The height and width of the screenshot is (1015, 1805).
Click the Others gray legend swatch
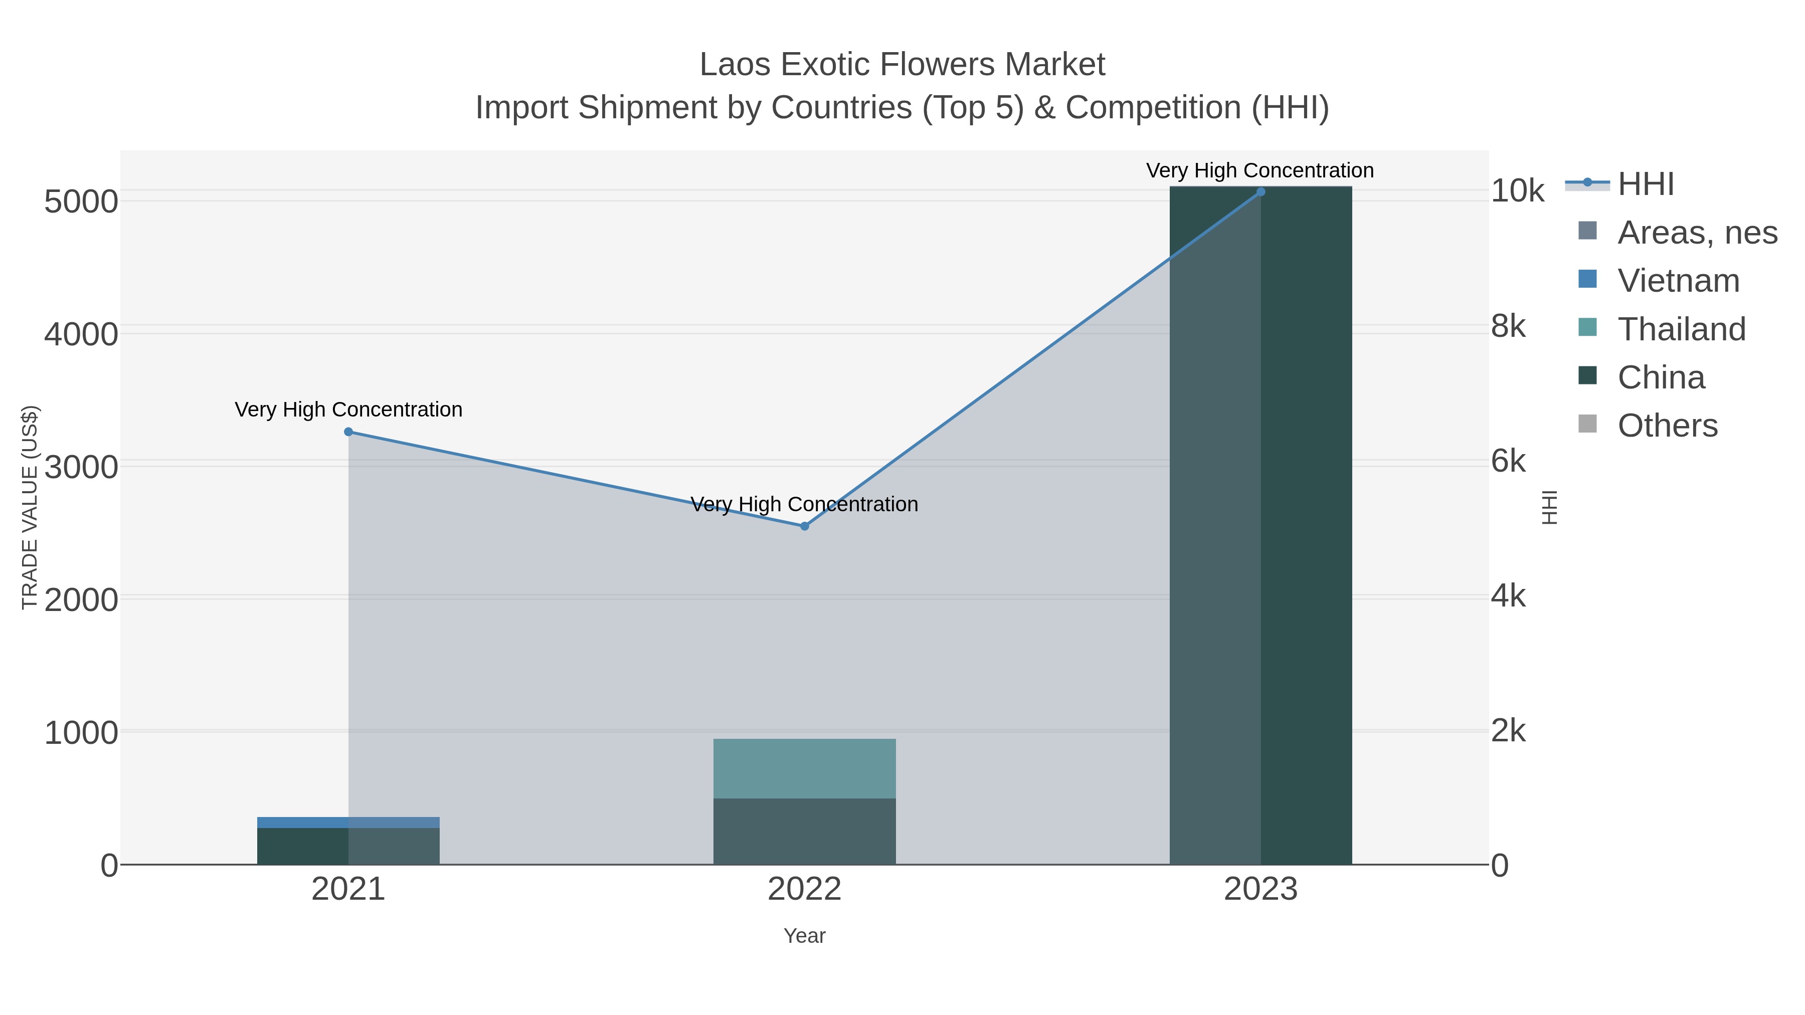1587,424
